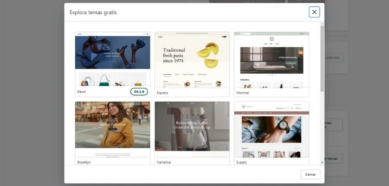The width and height of the screenshot is (389, 186).
Task: Click the Narrative theme name label
Action: (164, 162)
